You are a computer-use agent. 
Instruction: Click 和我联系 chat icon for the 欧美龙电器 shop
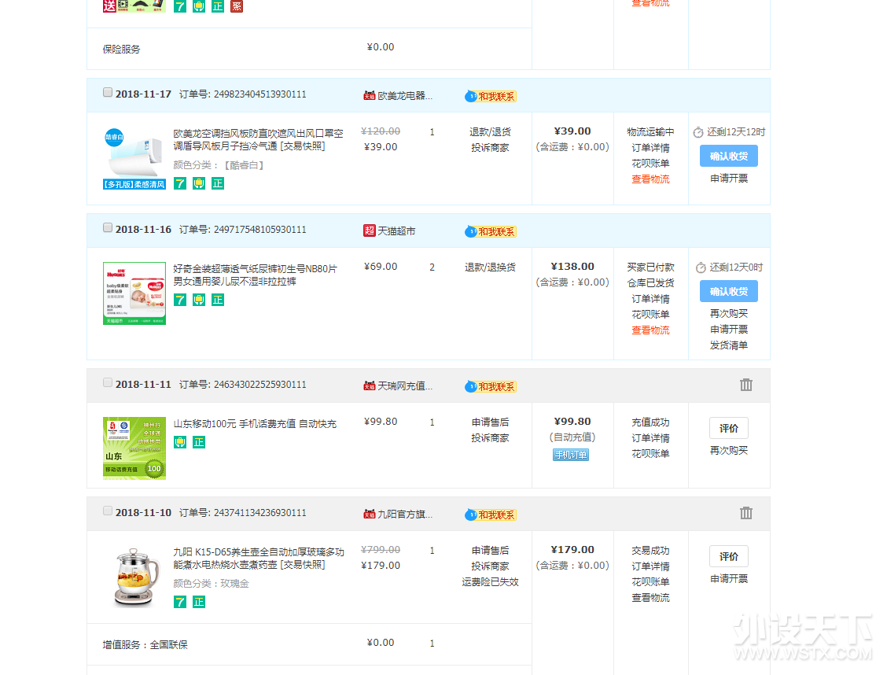click(491, 96)
